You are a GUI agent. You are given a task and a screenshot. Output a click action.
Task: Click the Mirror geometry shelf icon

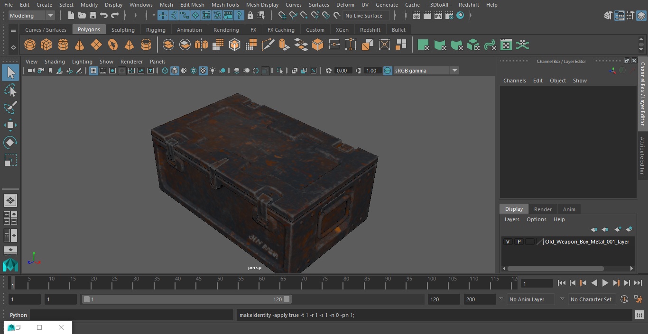click(202, 45)
